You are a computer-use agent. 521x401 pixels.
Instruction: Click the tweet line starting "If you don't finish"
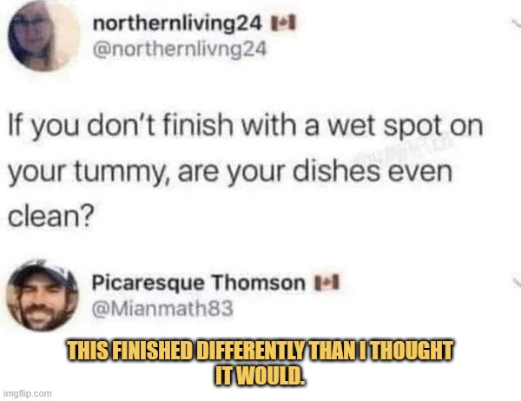[245, 126]
